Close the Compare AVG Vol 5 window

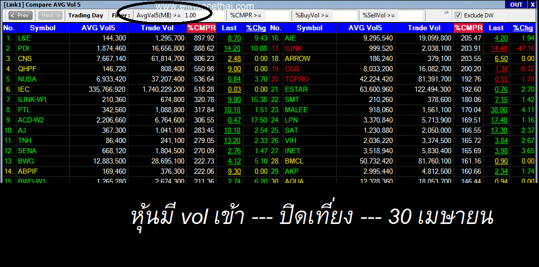[x=532, y=5]
